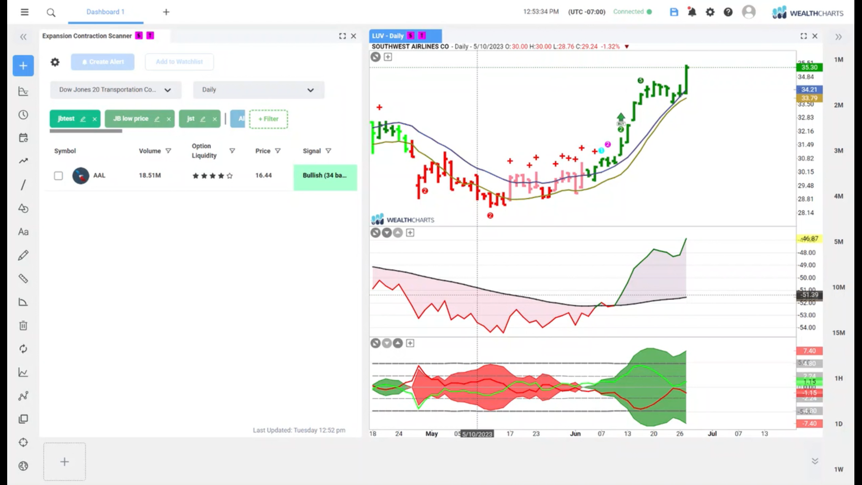The image size is (862, 485).
Task: Click Add to Watchlist button
Action: [x=179, y=62]
